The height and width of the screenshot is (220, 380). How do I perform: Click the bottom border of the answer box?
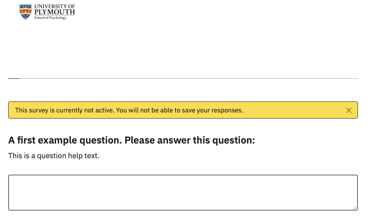pos(183,210)
